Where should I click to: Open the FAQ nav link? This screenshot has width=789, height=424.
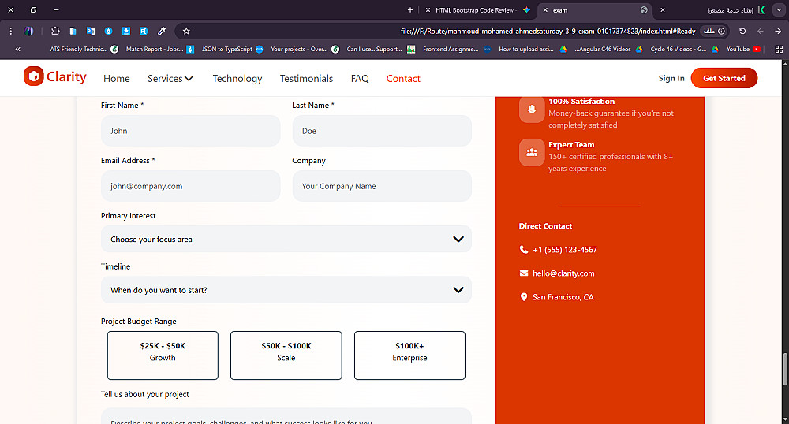point(360,78)
